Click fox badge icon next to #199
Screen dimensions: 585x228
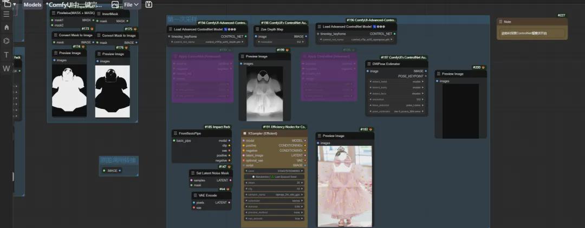(288, 50)
